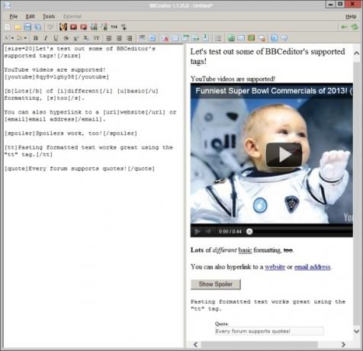Open the Help menu
The height and width of the screenshot is (351, 363).
pyautogui.click(x=351, y=17)
